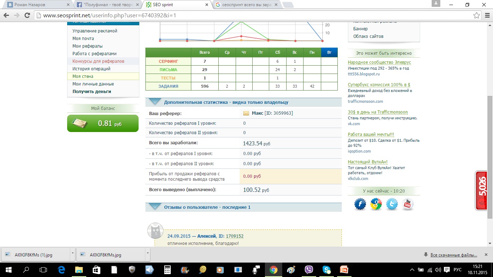Click Облако сайтов link
The image size is (493, 277).
pos(368,36)
